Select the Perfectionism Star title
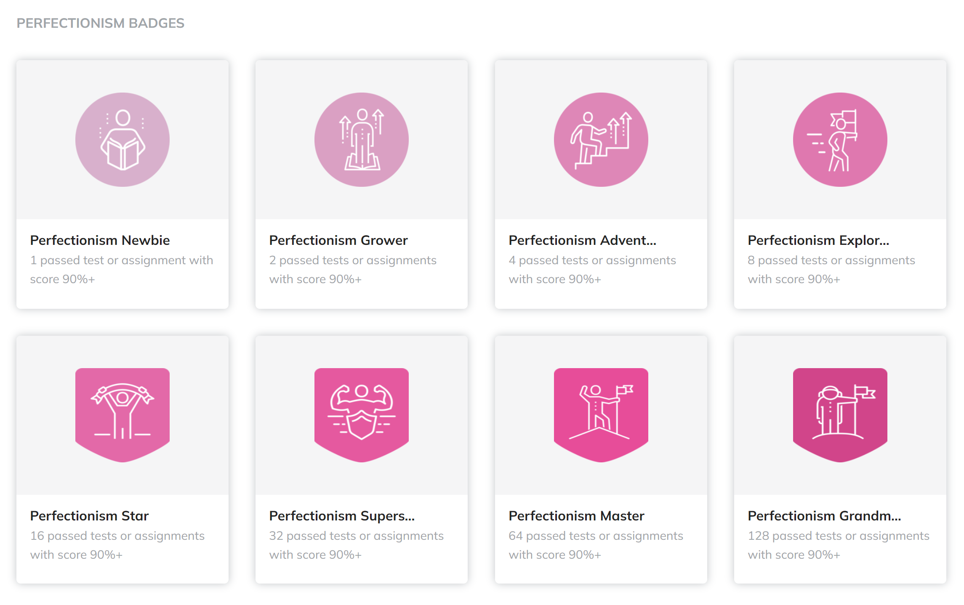 pos(89,516)
